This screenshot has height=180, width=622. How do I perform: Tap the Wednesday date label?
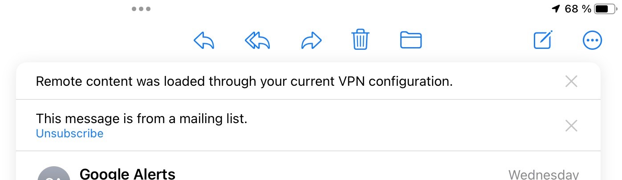(543, 174)
